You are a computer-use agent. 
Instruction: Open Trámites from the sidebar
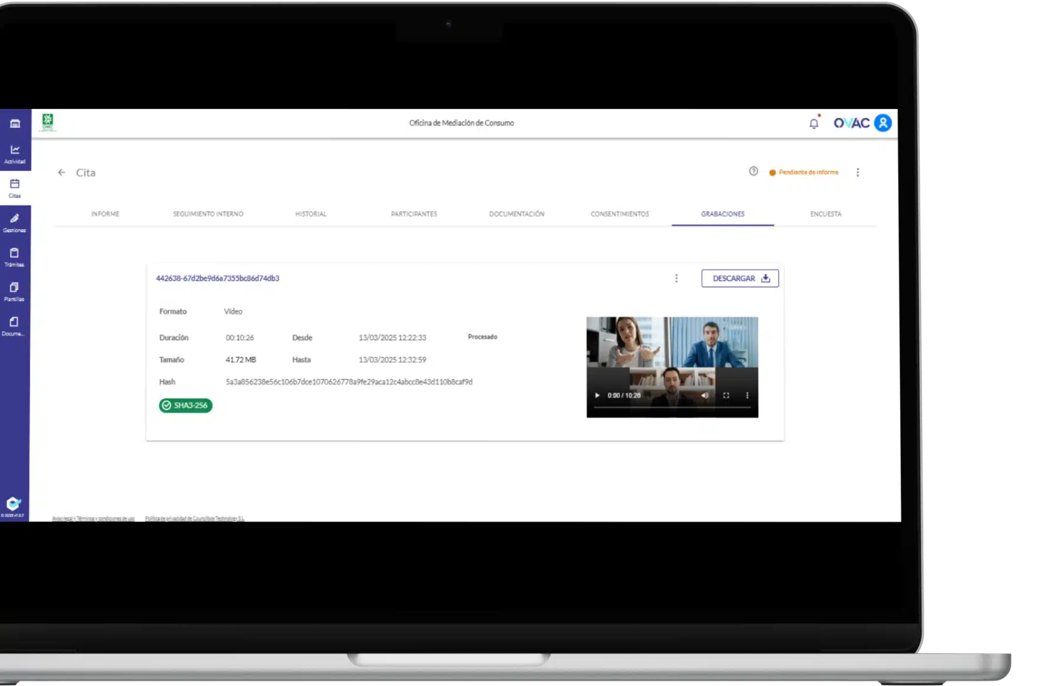(x=15, y=257)
